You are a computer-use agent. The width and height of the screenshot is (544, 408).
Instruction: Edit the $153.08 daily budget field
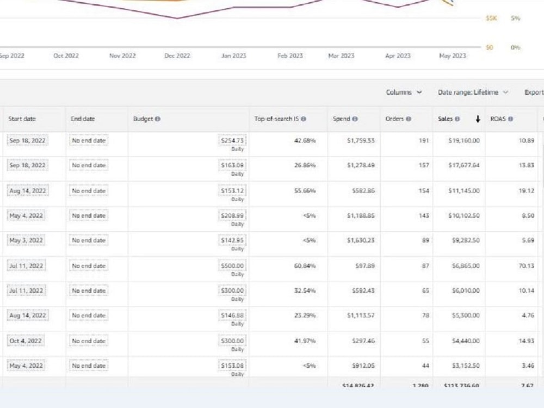232,366
